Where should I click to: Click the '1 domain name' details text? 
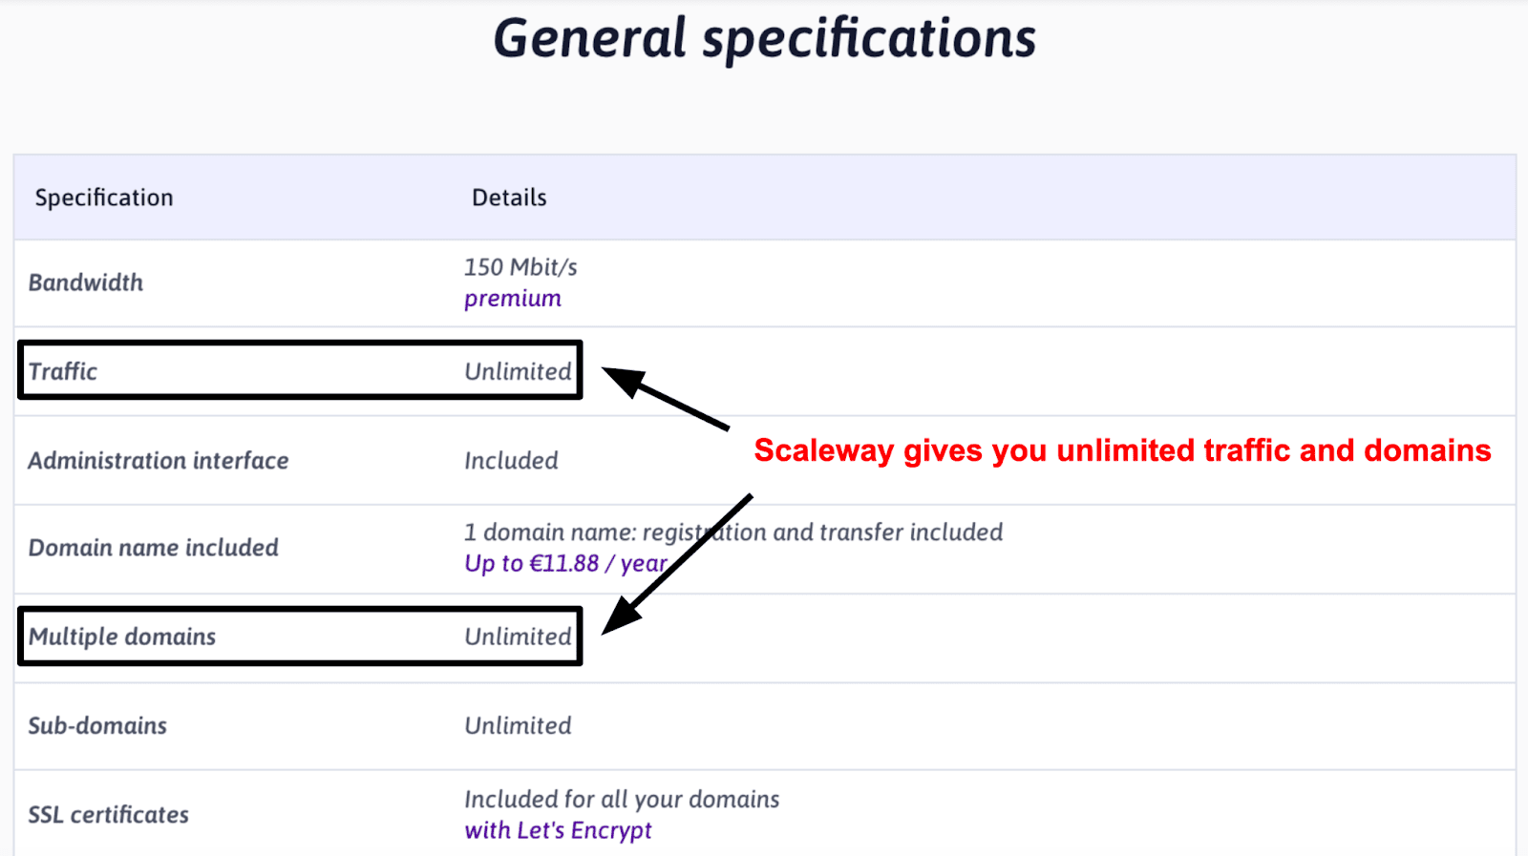click(733, 532)
